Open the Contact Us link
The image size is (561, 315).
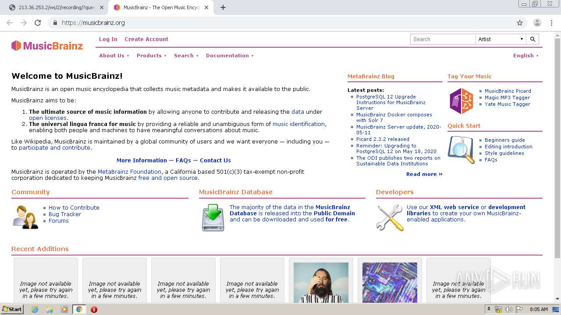215,160
